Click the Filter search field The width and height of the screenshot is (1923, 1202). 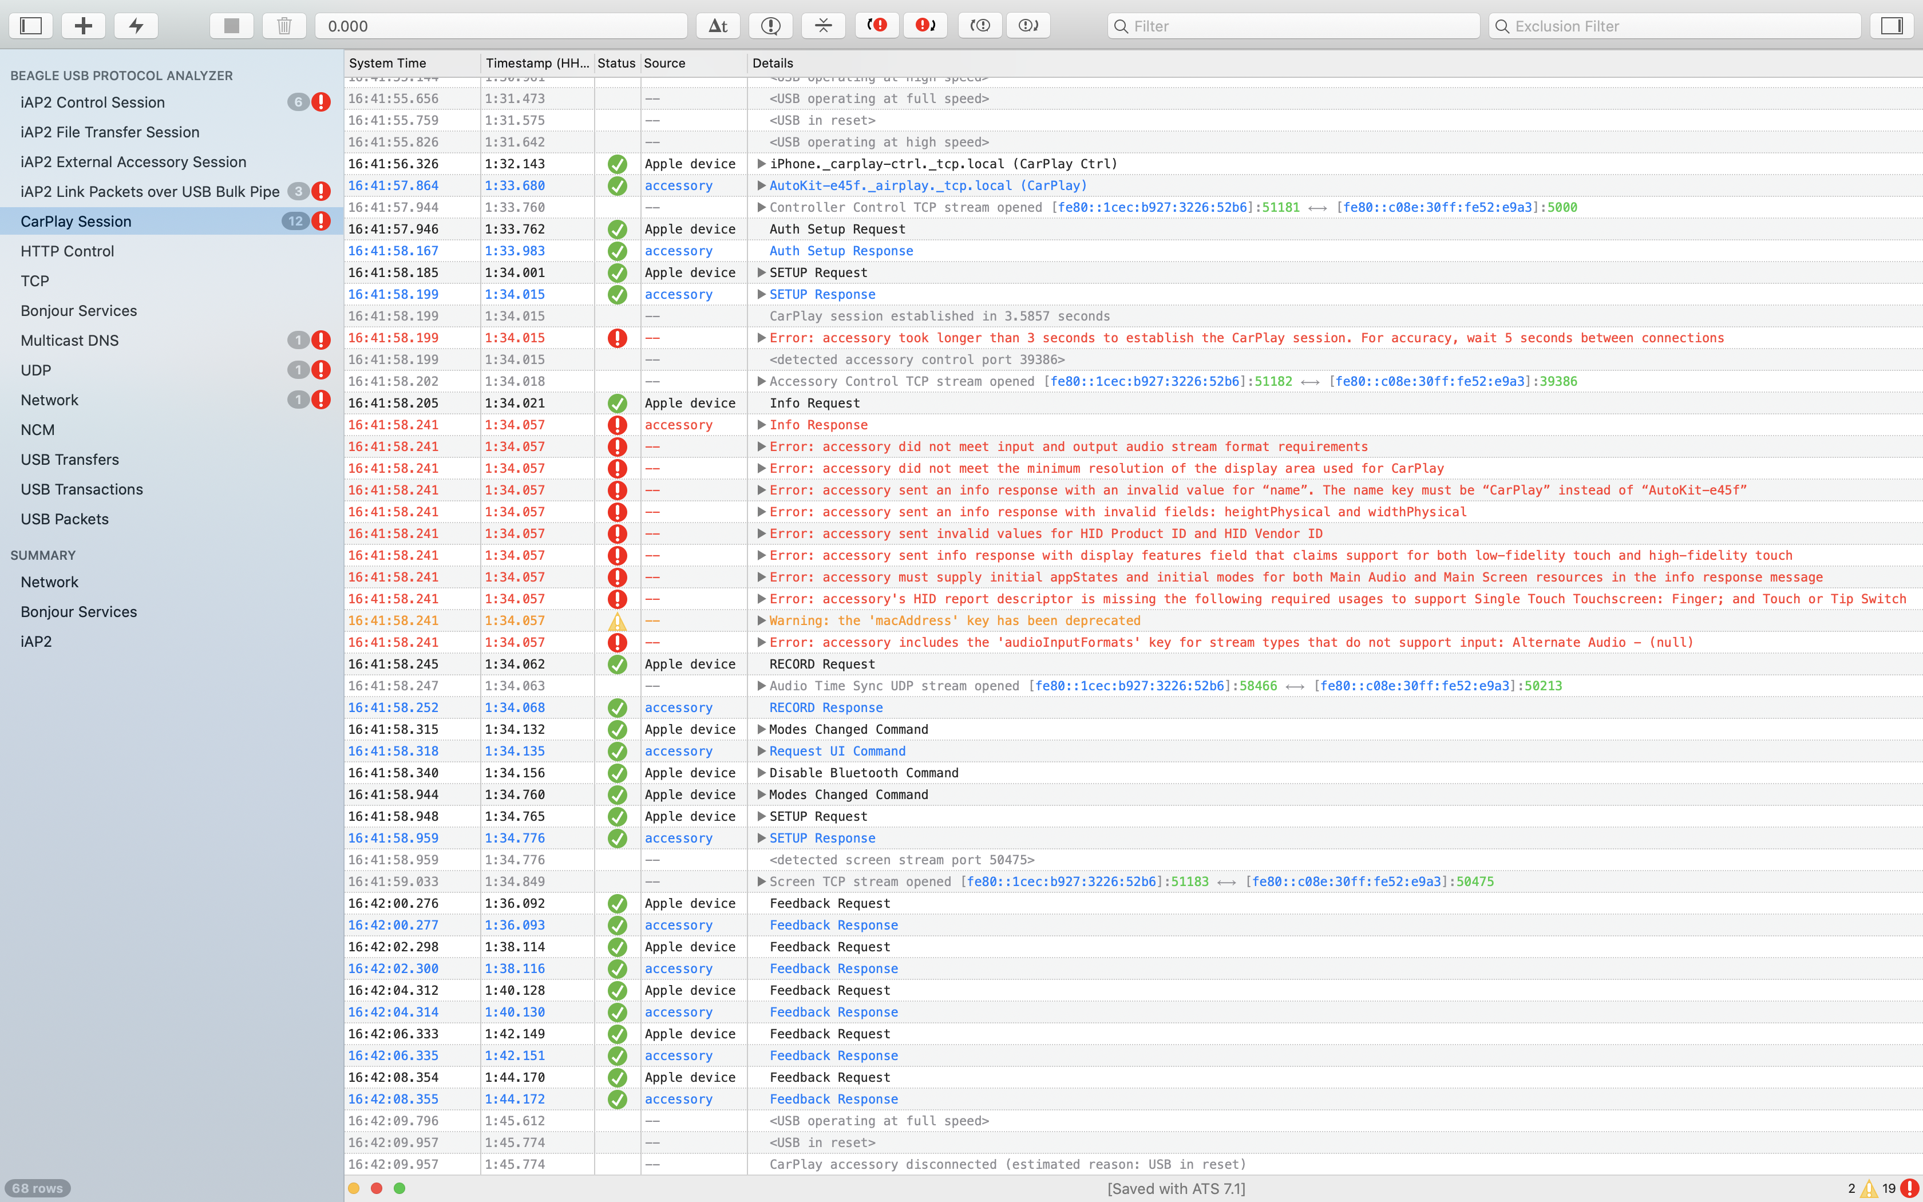click(1293, 25)
